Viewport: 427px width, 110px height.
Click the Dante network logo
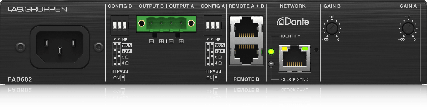(x=293, y=22)
